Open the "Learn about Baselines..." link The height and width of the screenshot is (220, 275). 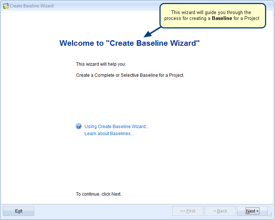pos(109,134)
